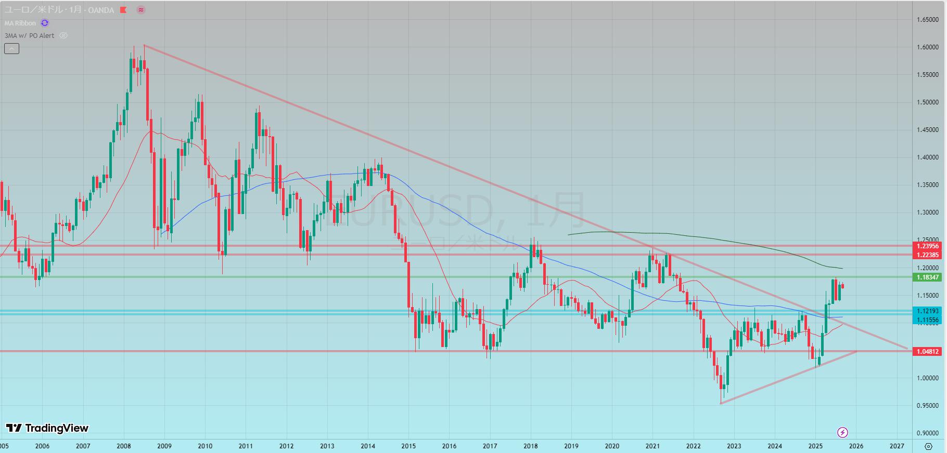
Task: Toggle visibility of 3MA w/ PO Alert
Action: coord(63,36)
